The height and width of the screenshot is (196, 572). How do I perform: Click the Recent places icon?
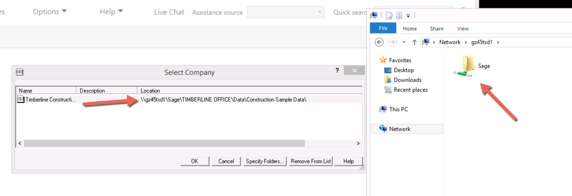(387, 90)
